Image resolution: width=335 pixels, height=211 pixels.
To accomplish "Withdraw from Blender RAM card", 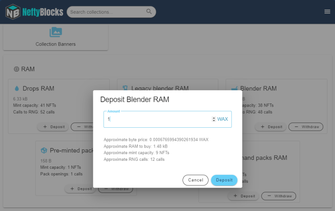I will point(306,127).
